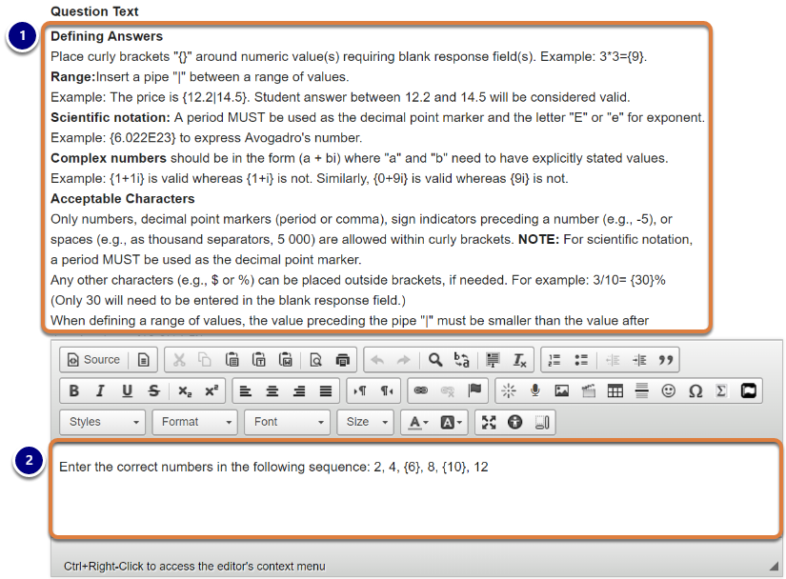Viewport: 786px width, 579px height.
Task: Maximize the editor
Action: click(489, 422)
